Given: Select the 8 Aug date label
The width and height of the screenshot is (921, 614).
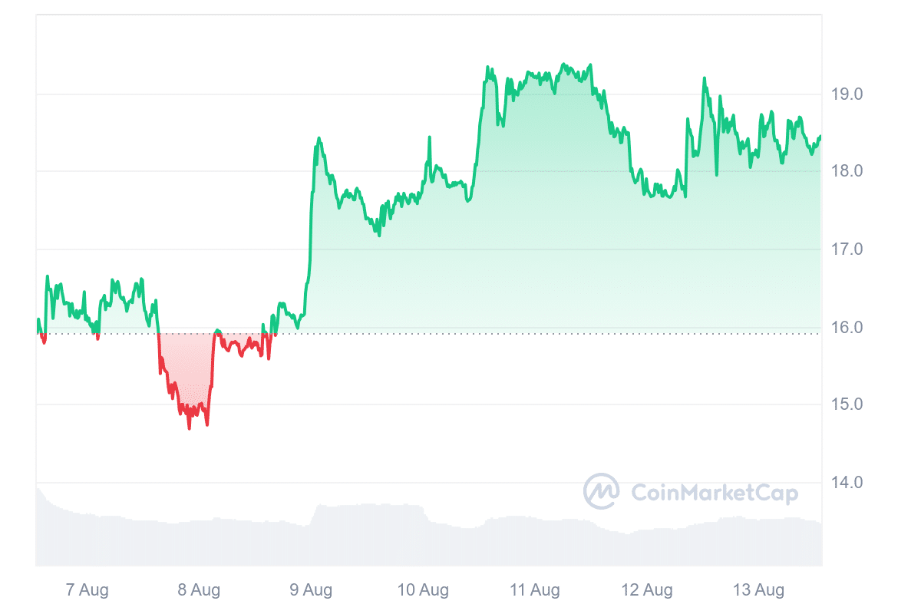Looking at the screenshot, I should click(199, 589).
